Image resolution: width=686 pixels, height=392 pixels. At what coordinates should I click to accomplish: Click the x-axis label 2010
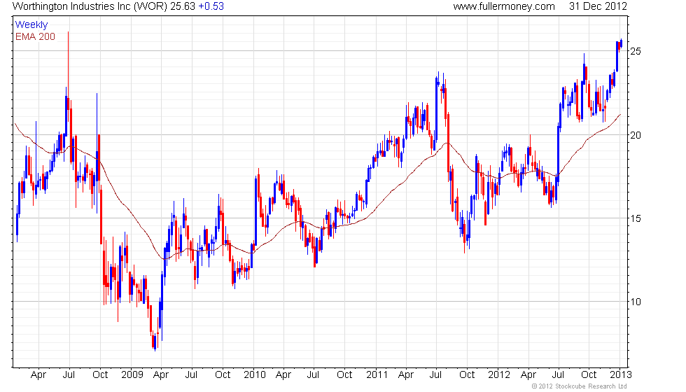click(x=255, y=374)
